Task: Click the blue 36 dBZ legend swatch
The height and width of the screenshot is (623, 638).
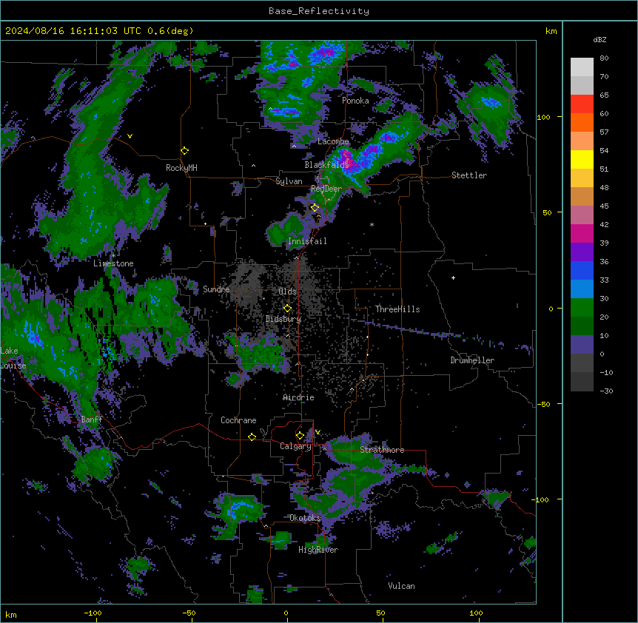Action: pos(582,270)
